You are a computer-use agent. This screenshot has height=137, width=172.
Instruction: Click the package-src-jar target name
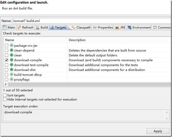point(26,46)
